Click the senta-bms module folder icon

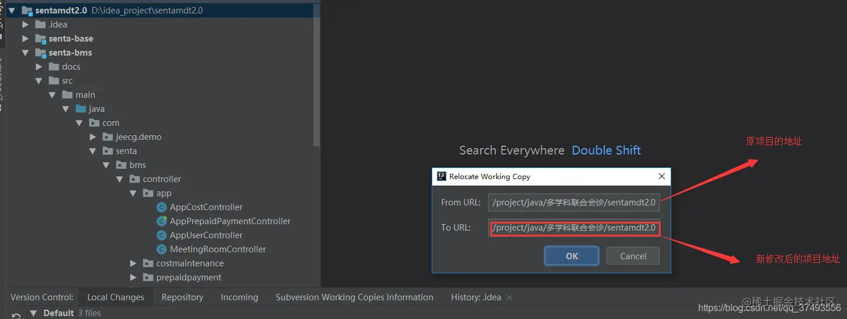coord(40,53)
